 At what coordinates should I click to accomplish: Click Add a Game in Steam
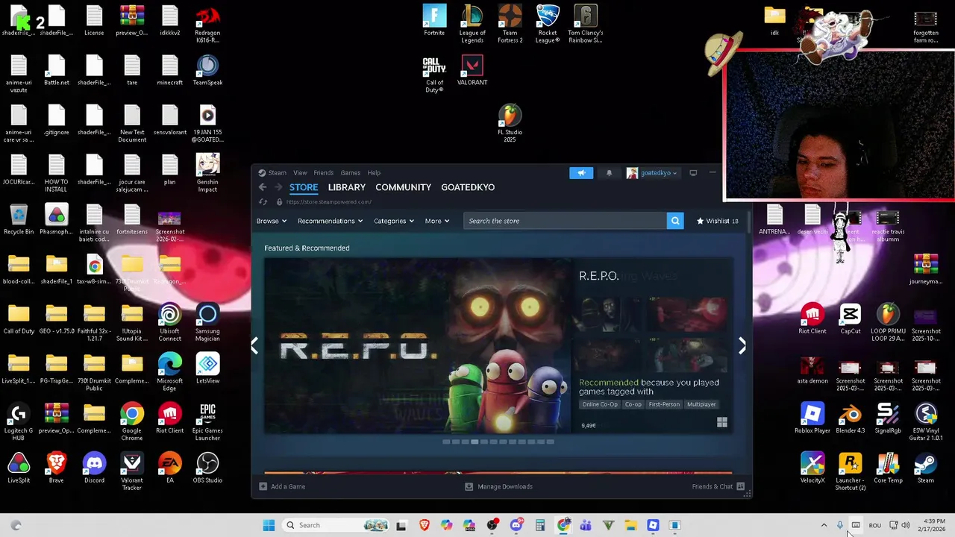pyautogui.click(x=282, y=486)
